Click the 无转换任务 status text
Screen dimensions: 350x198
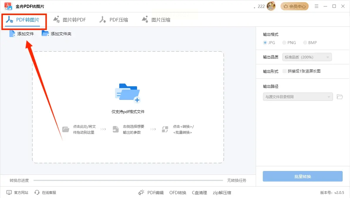pos(237,180)
